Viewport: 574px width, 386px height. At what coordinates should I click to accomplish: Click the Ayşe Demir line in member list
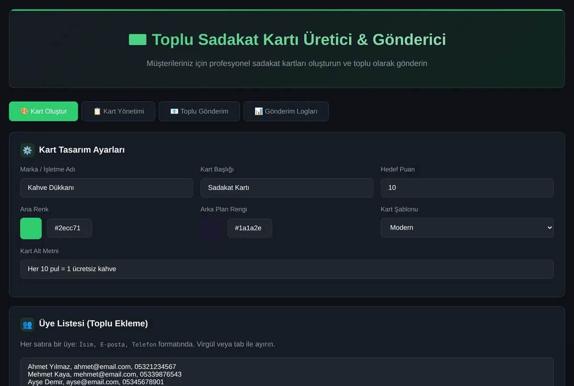tap(96, 382)
